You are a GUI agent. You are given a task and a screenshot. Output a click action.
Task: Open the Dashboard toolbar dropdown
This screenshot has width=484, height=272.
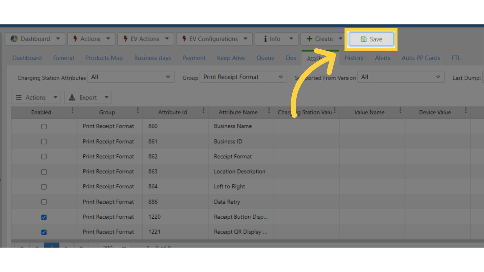tap(35, 39)
